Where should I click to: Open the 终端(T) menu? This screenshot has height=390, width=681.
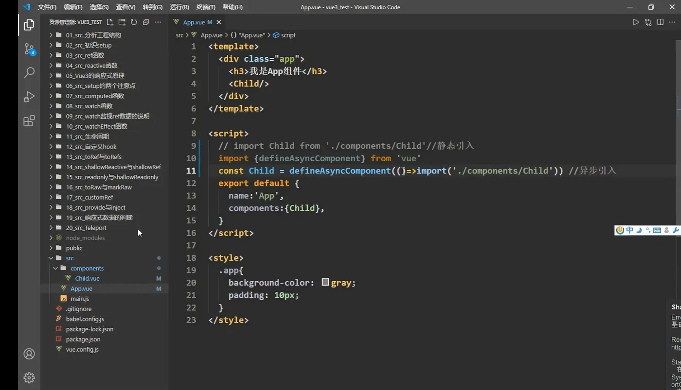(206, 7)
